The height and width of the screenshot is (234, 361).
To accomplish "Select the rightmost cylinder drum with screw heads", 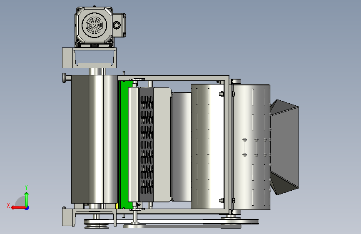I will coord(251,147).
